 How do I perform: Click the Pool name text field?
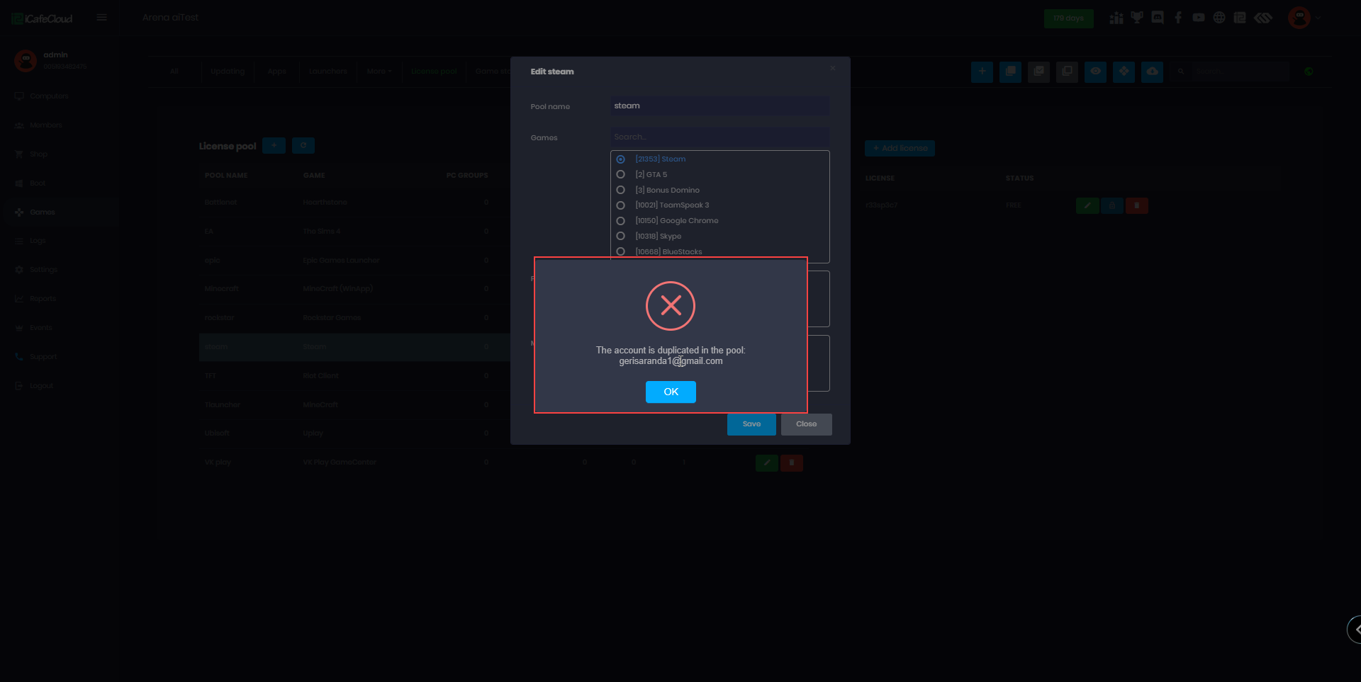(x=719, y=106)
